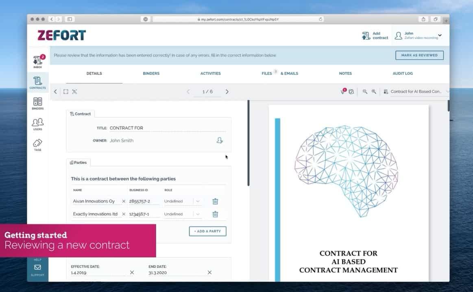Delete the Aivan Innovations Oy party
The image size is (473, 292).
click(x=215, y=201)
